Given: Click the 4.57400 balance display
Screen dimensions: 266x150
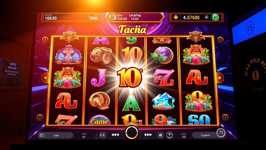Looking at the screenshot, I should point(191,17).
